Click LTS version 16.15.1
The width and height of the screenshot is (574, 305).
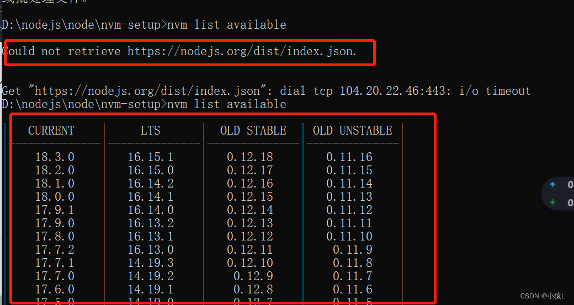tap(151, 157)
